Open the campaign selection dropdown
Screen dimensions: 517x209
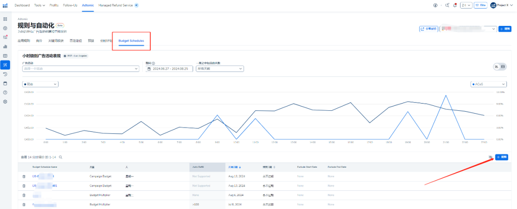click(x=81, y=69)
